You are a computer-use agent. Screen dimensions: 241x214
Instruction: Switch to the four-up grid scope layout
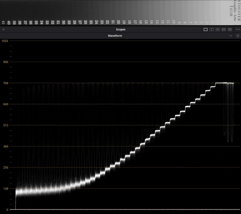pyautogui.click(x=218, y=29)
